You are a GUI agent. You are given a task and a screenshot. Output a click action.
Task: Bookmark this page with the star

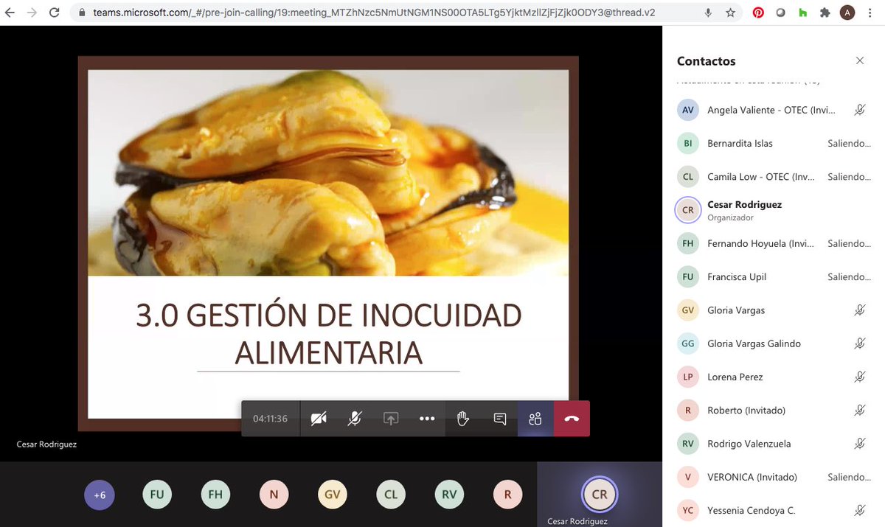[x=730, y=13]
